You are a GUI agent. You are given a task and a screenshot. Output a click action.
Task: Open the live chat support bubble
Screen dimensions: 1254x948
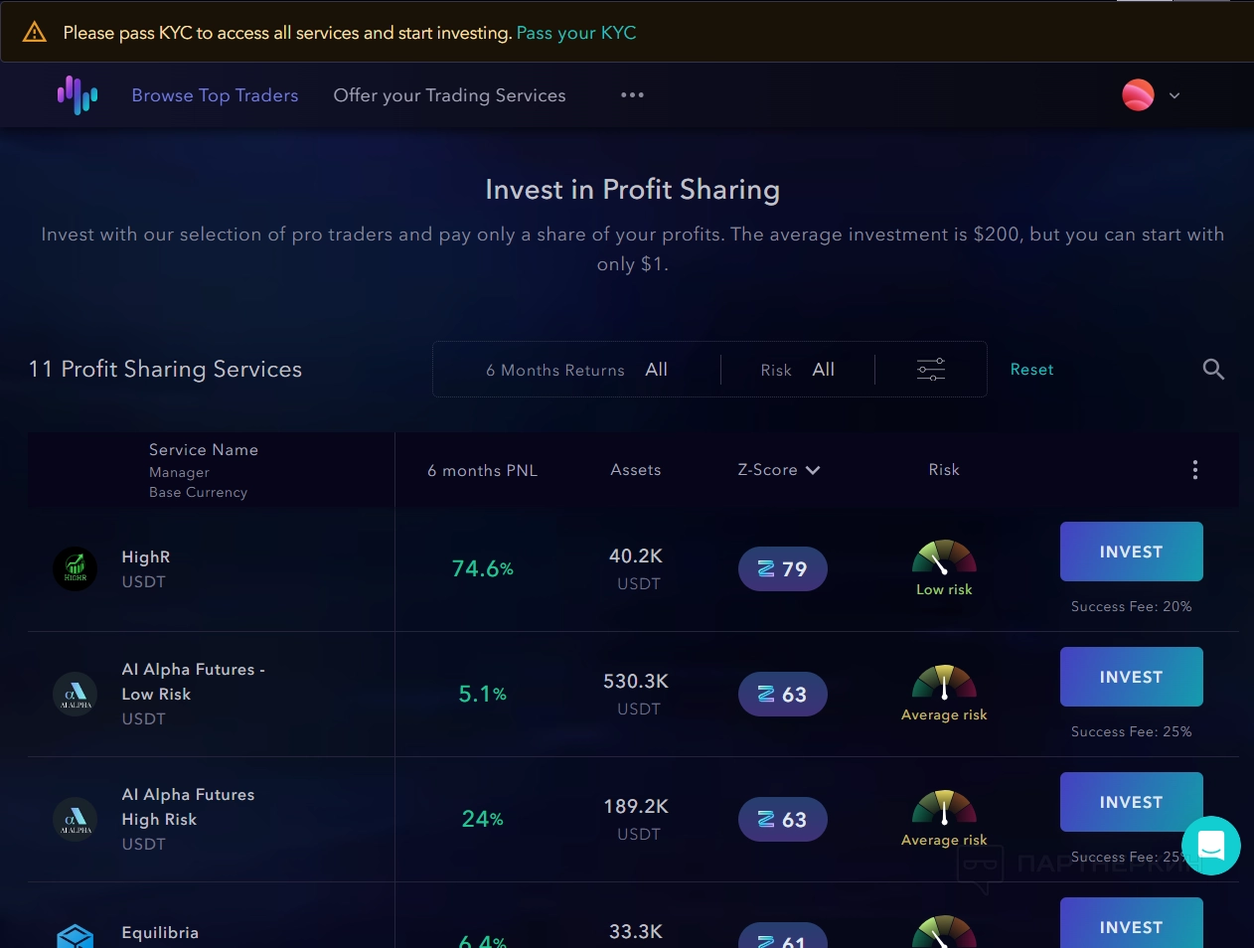tap(1210, 846)
